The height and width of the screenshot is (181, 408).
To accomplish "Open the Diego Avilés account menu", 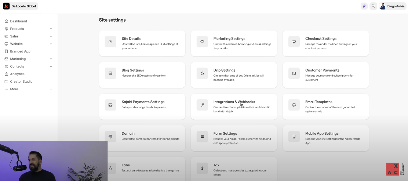I will point(392,6).
